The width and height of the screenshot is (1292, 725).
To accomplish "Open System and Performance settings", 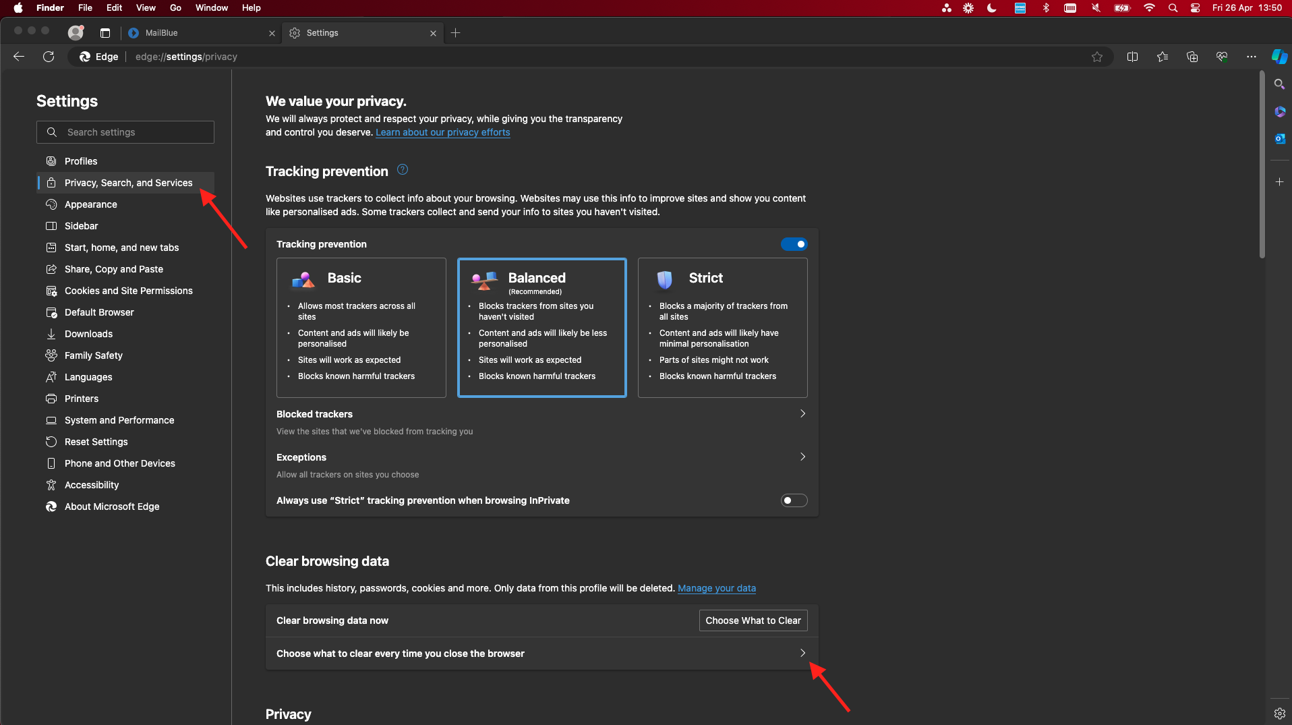I will [125, 420].
